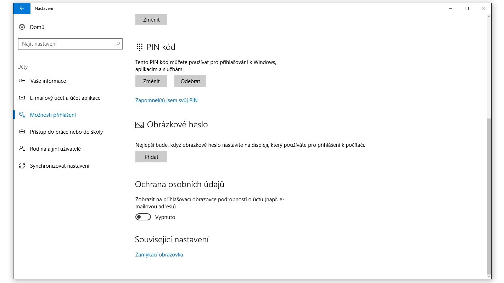Click the briefcase icon for Přístup do práce
The image size is (504, 283).
[x=22, y=132]
